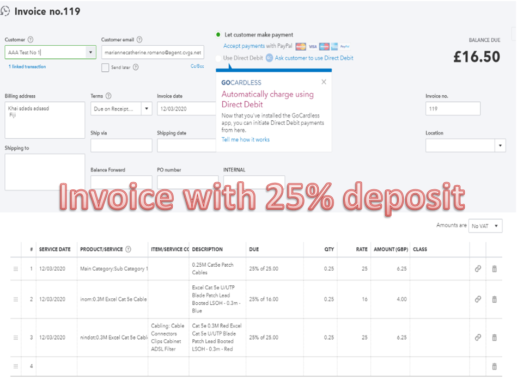Screen dimensions: 523x392
Task: Click the DESCRIPTION column header
Action: tap(207, 249)
